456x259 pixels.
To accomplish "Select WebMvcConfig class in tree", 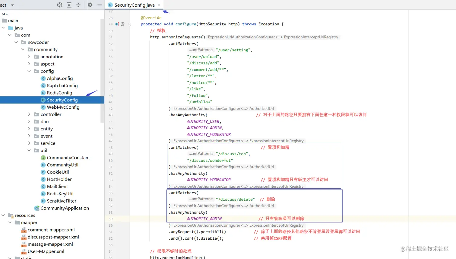I will (63, 107).
